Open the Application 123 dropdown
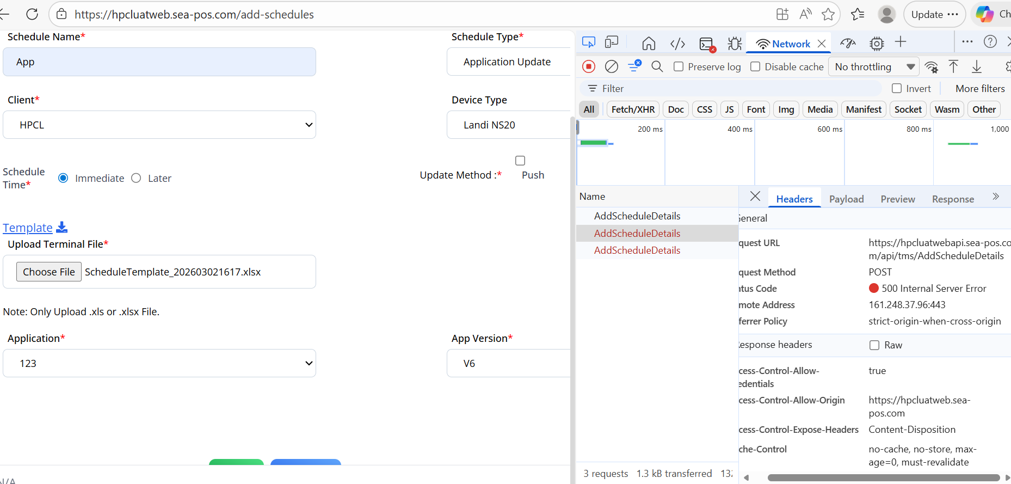Image resolution: width=1011 pixels, height=484 pixels. point(159,363)
